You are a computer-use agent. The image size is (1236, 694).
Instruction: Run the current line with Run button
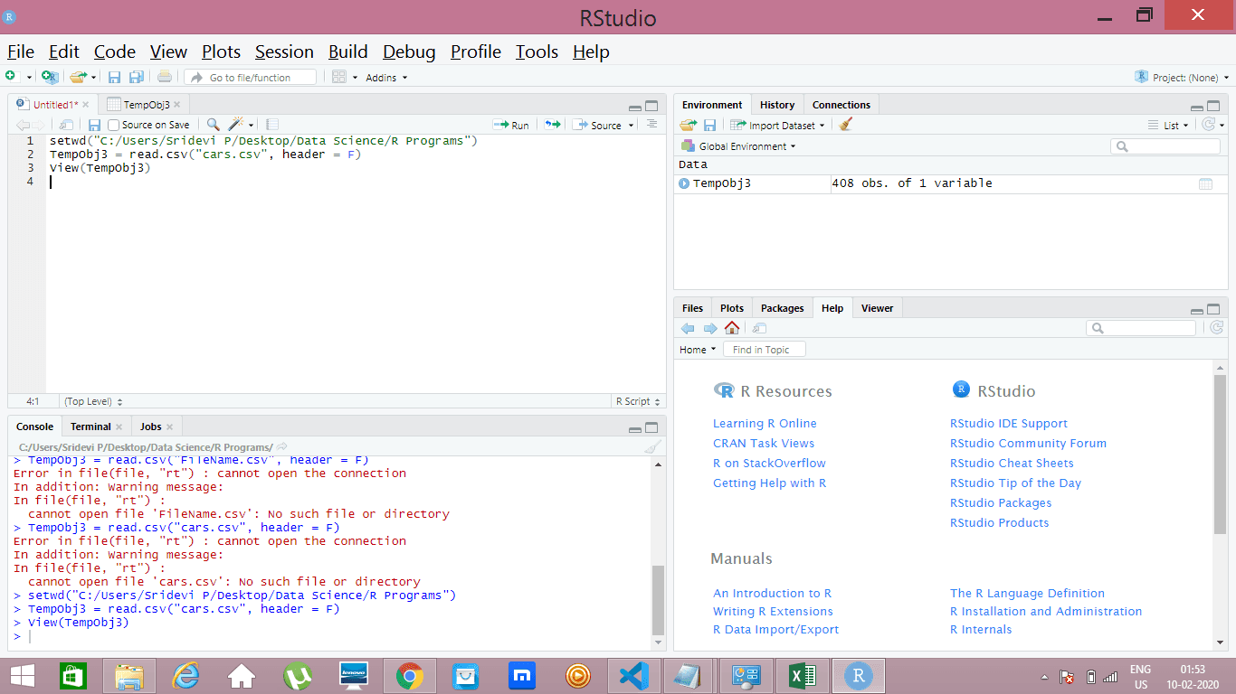(511, 125)
